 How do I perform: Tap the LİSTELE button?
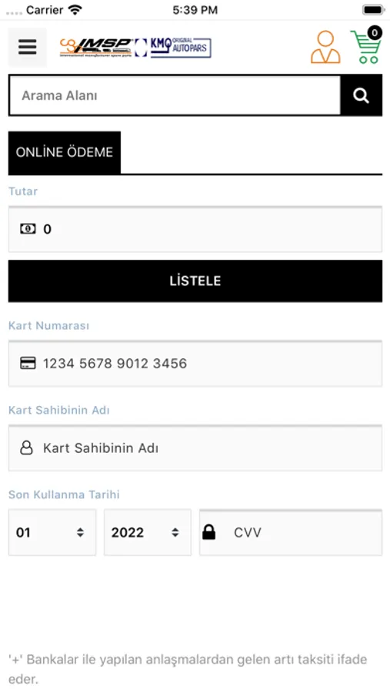(x=195, y=281)
